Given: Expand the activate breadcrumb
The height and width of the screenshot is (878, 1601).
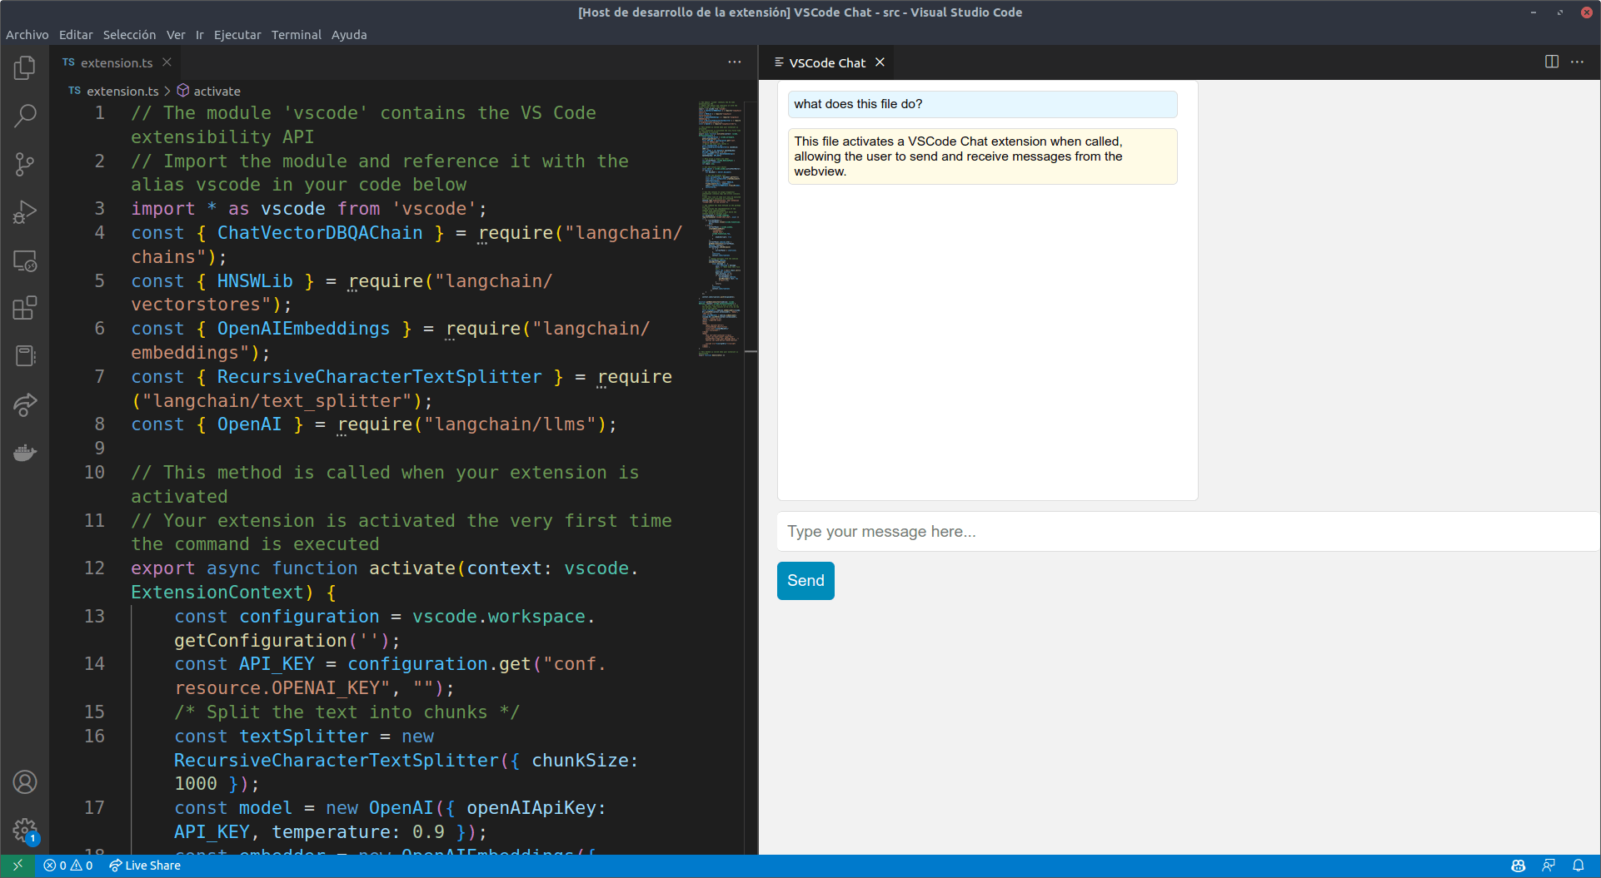Looking at the screenshot, I should point(217,91).
